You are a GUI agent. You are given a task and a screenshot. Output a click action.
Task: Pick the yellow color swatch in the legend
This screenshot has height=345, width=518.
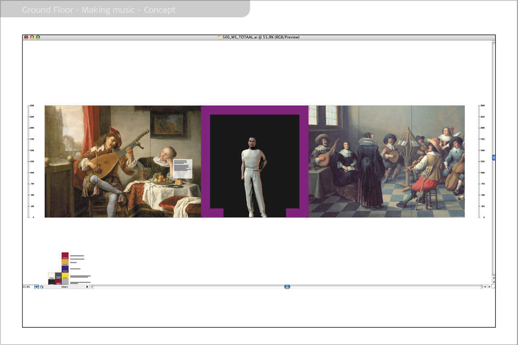tap(65, 276)
